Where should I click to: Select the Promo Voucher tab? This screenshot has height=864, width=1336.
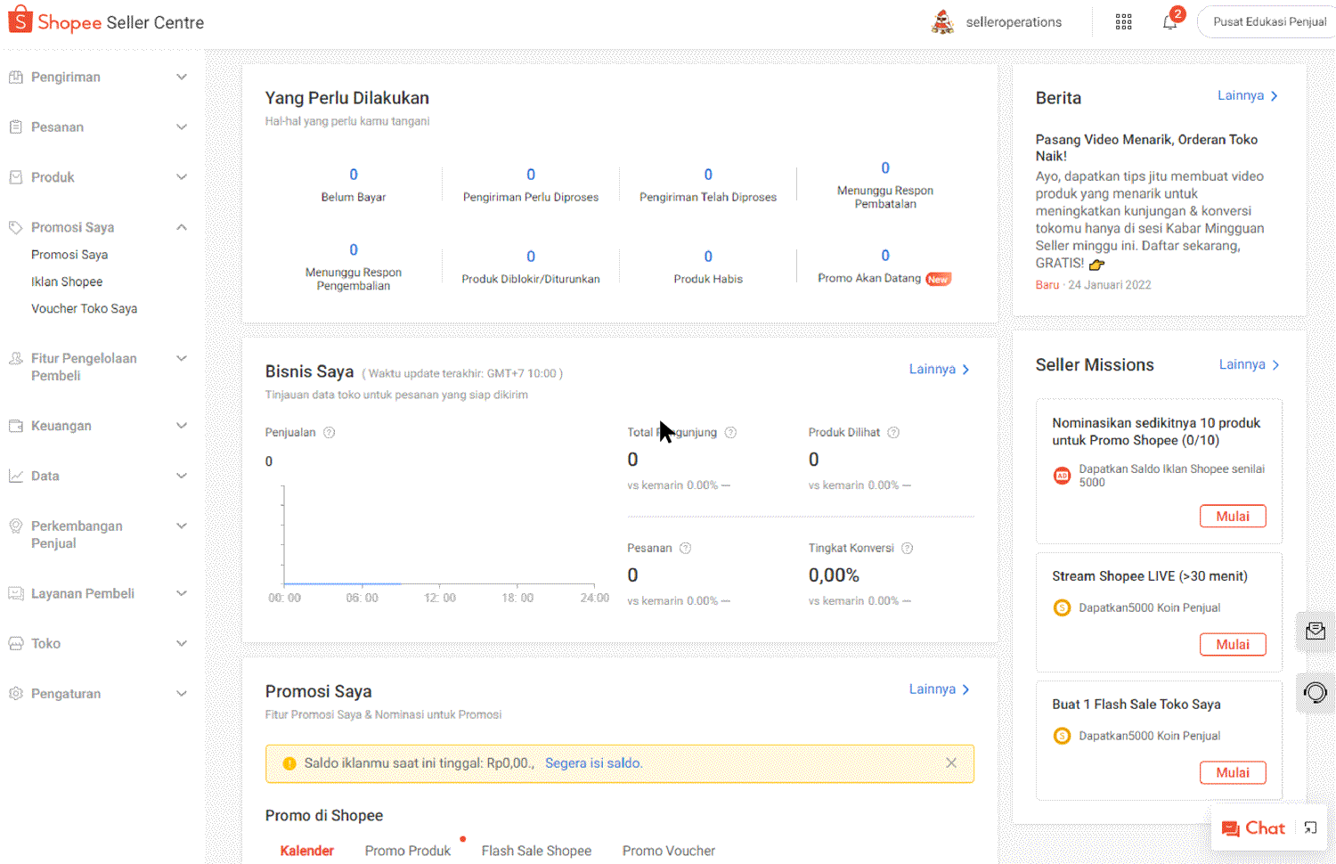[x=668, y=851]
